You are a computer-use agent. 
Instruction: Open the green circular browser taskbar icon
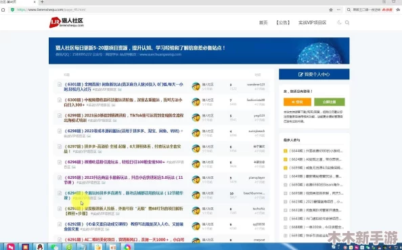click(69, 247)
